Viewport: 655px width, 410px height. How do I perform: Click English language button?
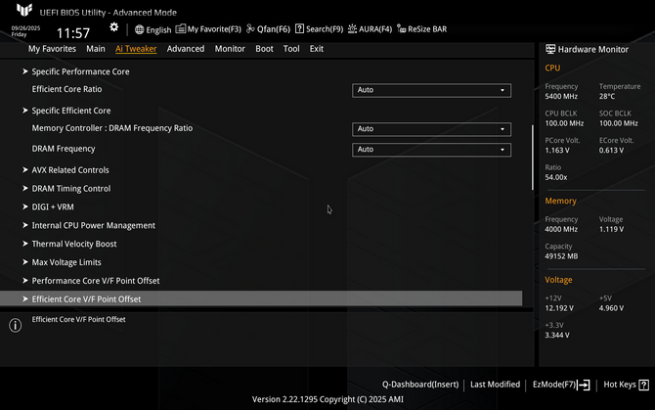pos(153,29)
